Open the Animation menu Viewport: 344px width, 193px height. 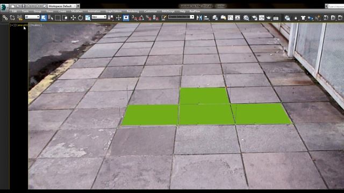pyautogui.click(x=94, y=11)
